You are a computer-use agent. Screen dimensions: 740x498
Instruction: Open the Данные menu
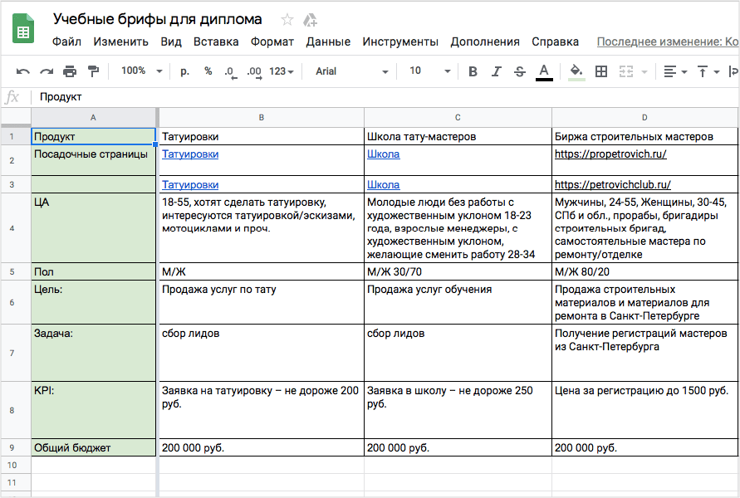[x=328, y=41]
